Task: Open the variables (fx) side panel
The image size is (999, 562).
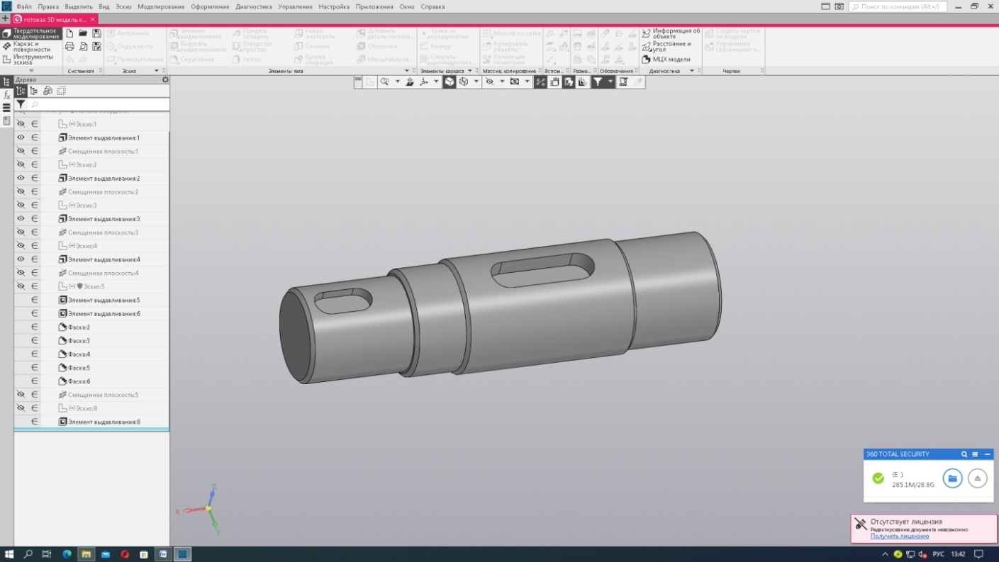Action: [6, 94]
